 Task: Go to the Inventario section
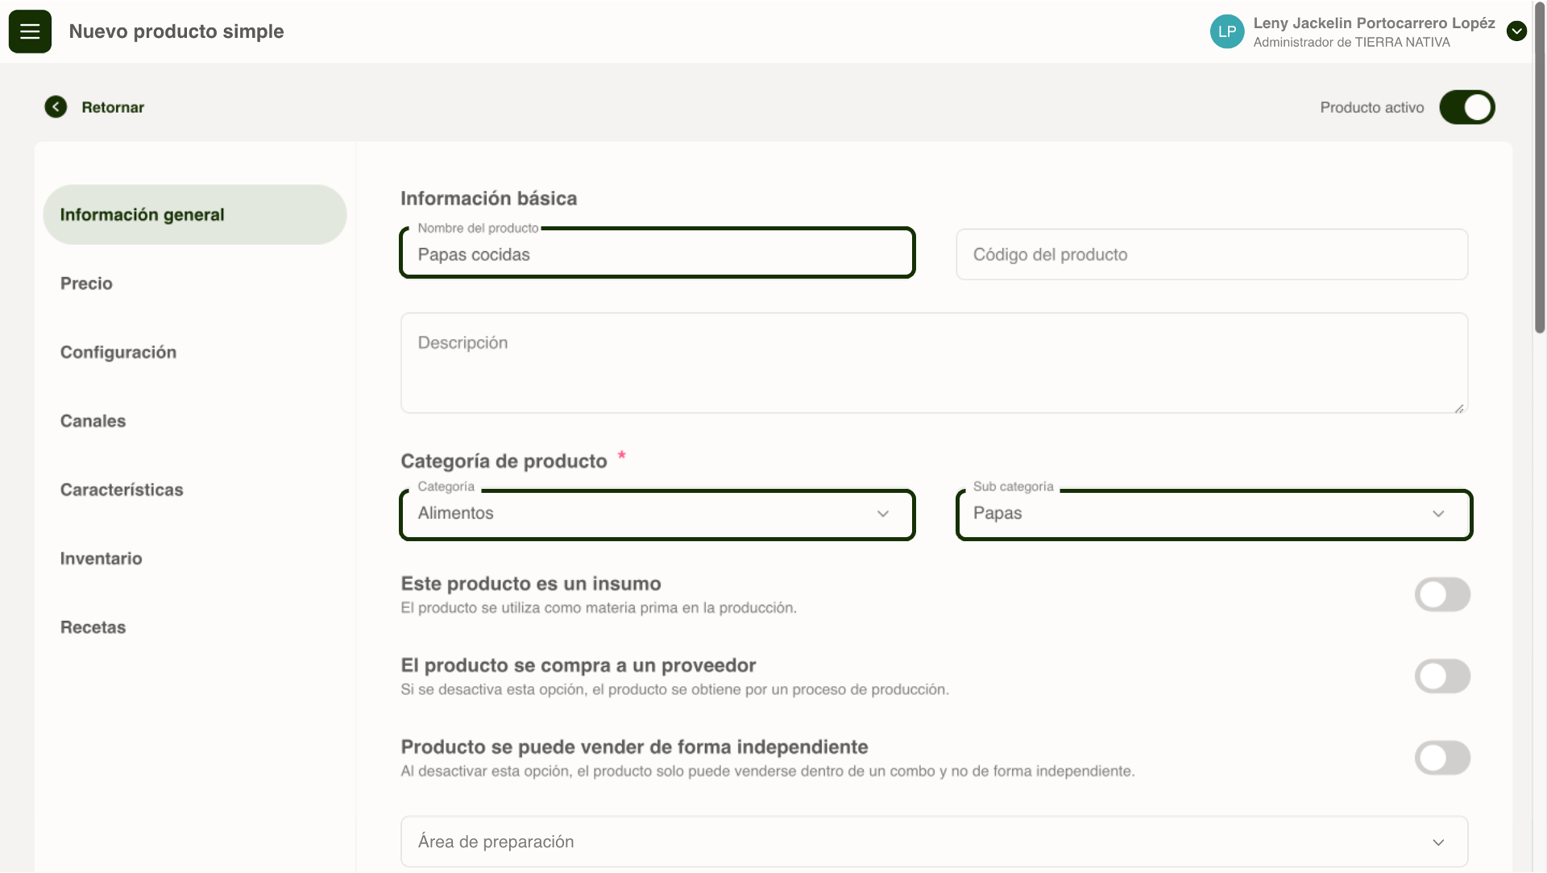pyautogui.click(x=101, y=559)
